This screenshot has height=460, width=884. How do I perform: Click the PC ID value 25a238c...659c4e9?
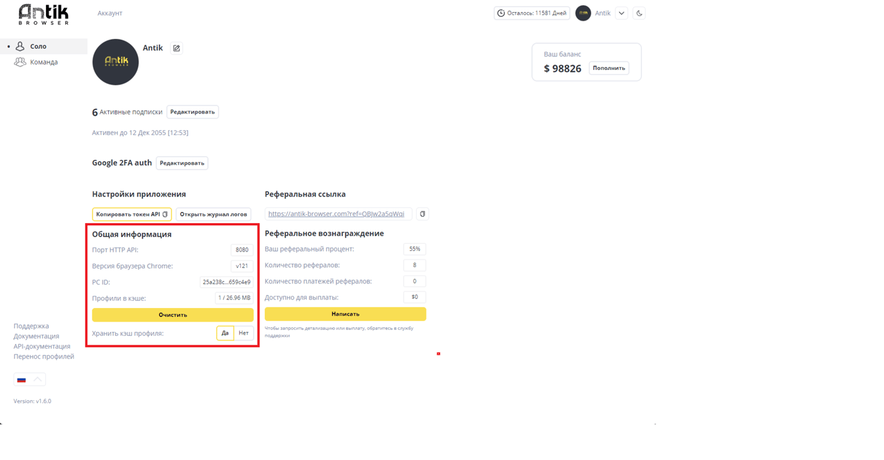227,282
